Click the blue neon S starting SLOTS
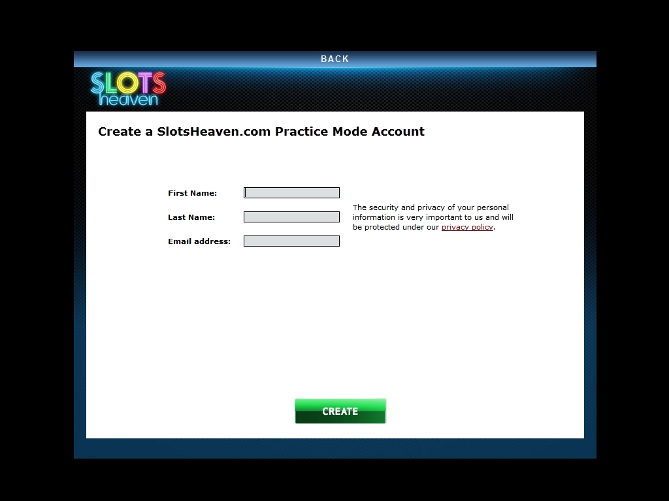This screenshot has width=669, height=501. tap(97, 83)
